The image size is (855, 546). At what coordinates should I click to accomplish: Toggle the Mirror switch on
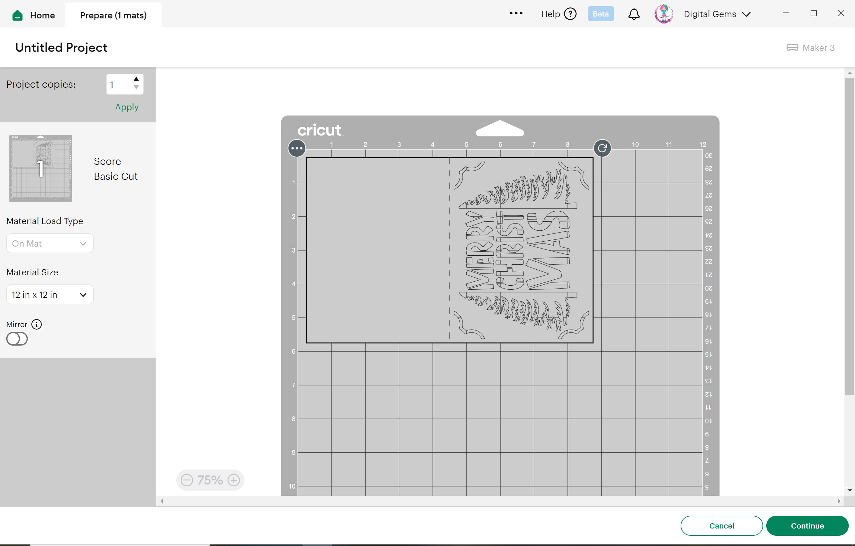click(x=17, y=339)
